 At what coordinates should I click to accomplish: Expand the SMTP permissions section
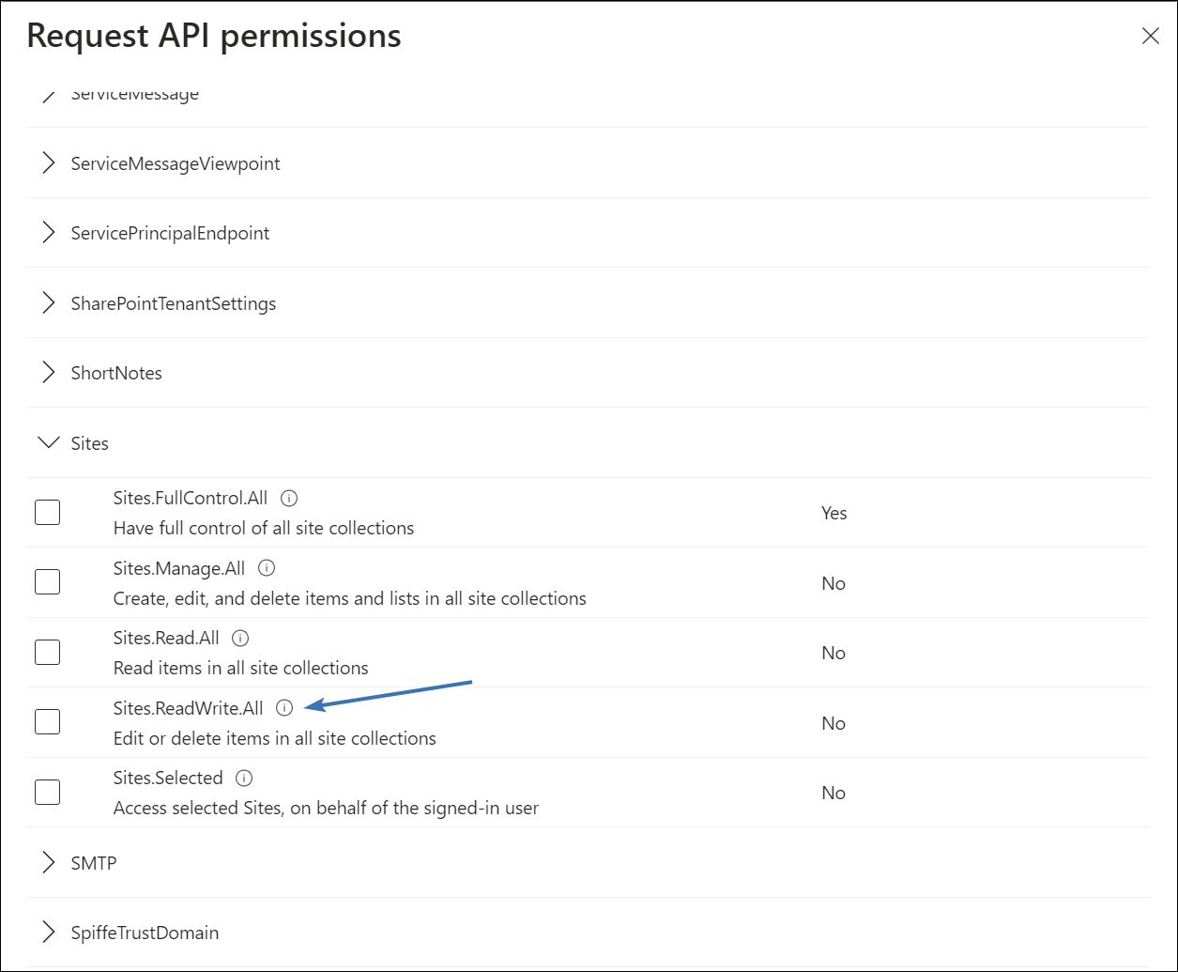[x=47, y=862]
